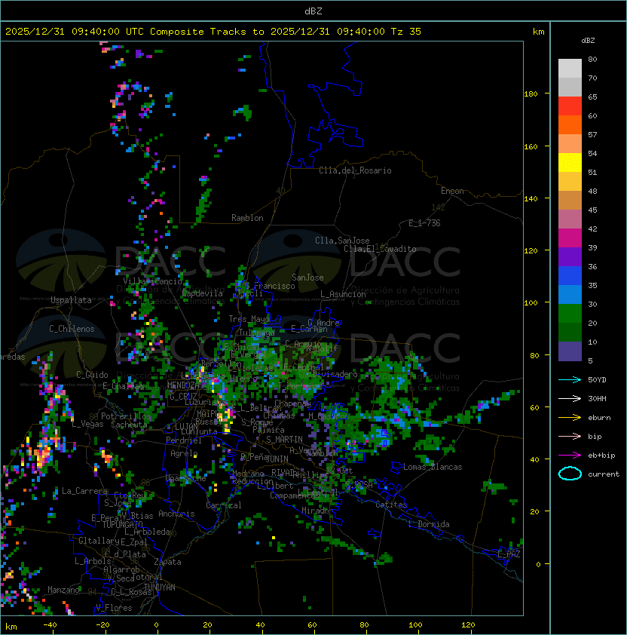The height and width of the screenshot is (635, 627).
Task: Click the 'eburn' legend label
Action: click(599, 418)
